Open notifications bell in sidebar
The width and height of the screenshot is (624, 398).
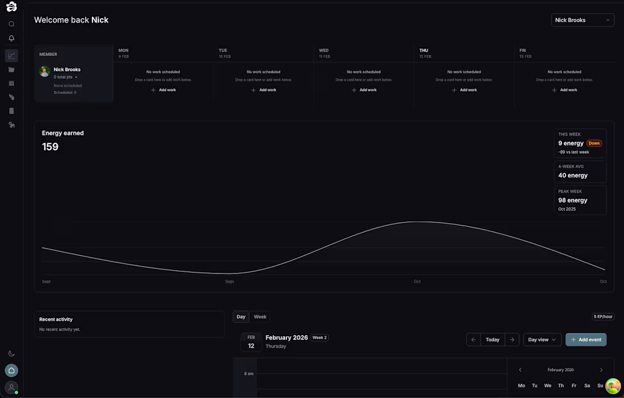click(x=11, y=38)
